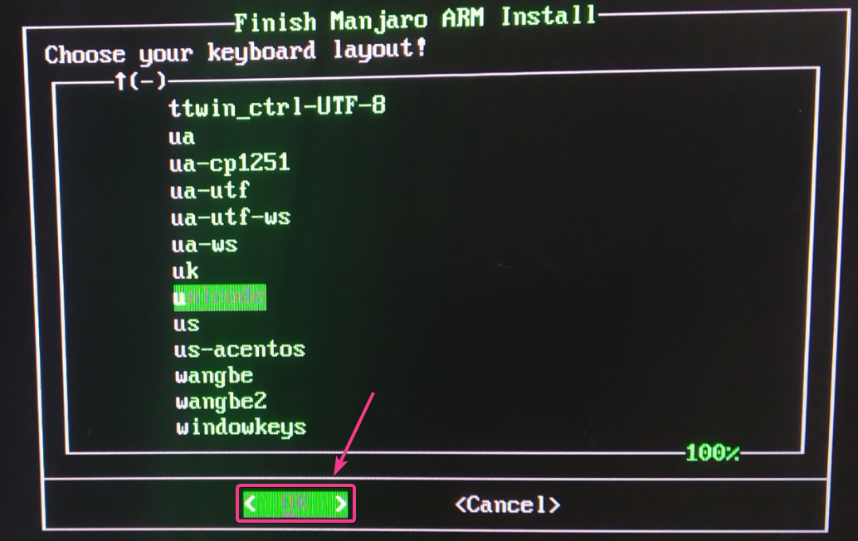Viewport: 858px width, 541px height.
Task: Pick the uk keyboard layout
Action: 186,270
